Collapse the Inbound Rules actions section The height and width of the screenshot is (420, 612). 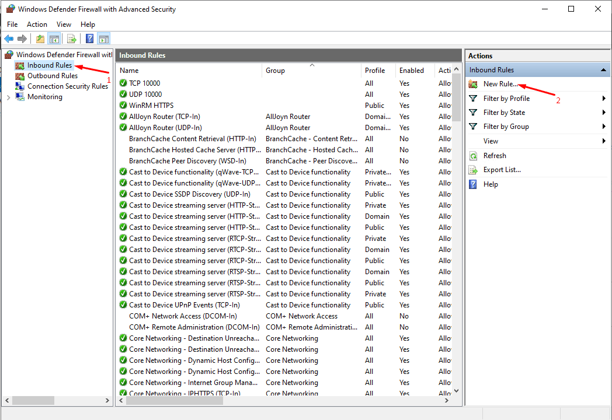(x=603, y=70)
